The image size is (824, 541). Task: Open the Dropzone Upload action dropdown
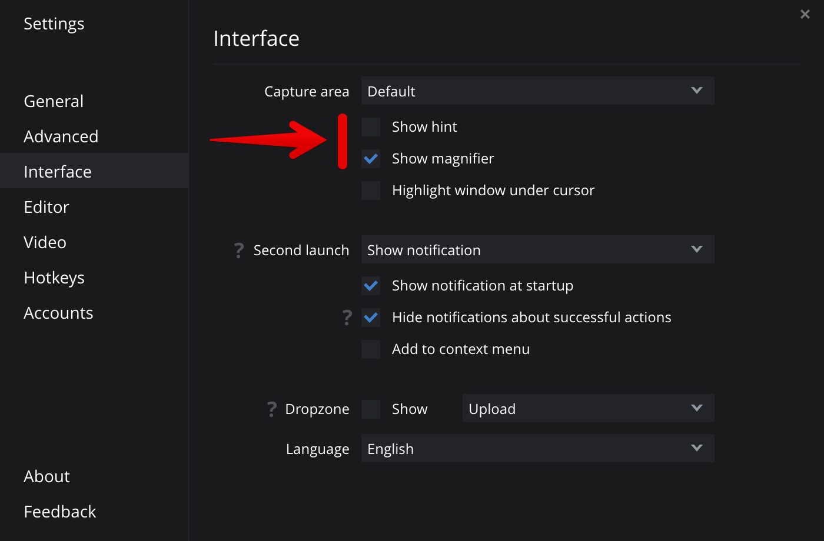pyautogui.click(x=588, y=409)
